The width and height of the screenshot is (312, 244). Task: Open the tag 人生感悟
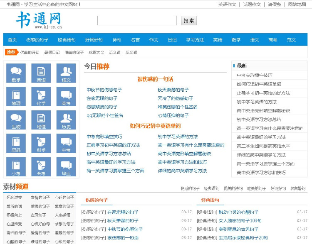point(62,215)
